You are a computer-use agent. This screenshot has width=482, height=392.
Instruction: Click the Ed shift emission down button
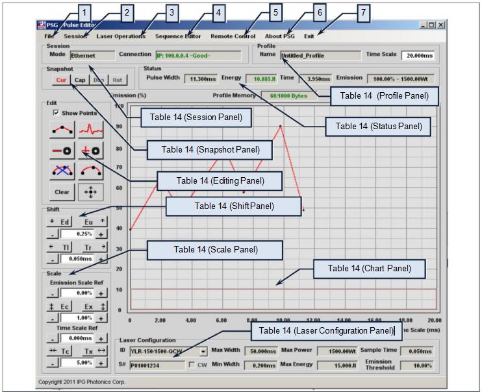click(x=62, y=221)
